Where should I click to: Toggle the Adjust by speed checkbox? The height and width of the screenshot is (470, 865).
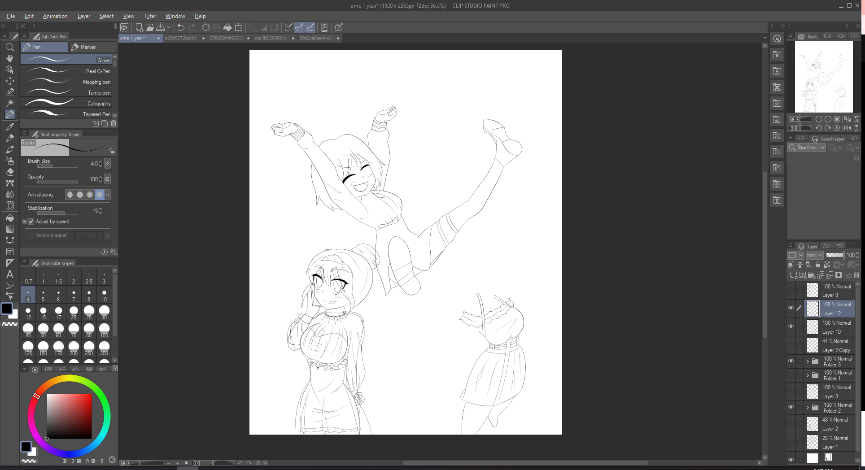(x=31, y=222)
